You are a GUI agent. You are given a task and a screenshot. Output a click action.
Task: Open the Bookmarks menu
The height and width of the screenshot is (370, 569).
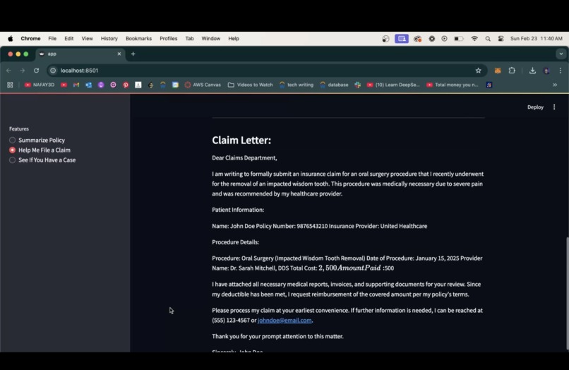(x=138, y=39)
